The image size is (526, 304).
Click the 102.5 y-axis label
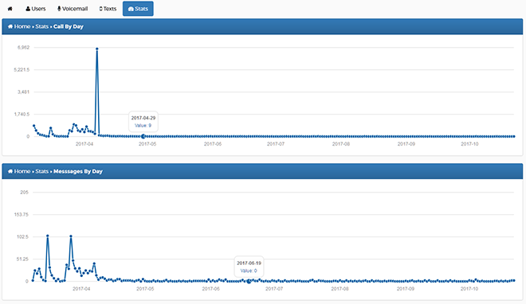[23, 236]
